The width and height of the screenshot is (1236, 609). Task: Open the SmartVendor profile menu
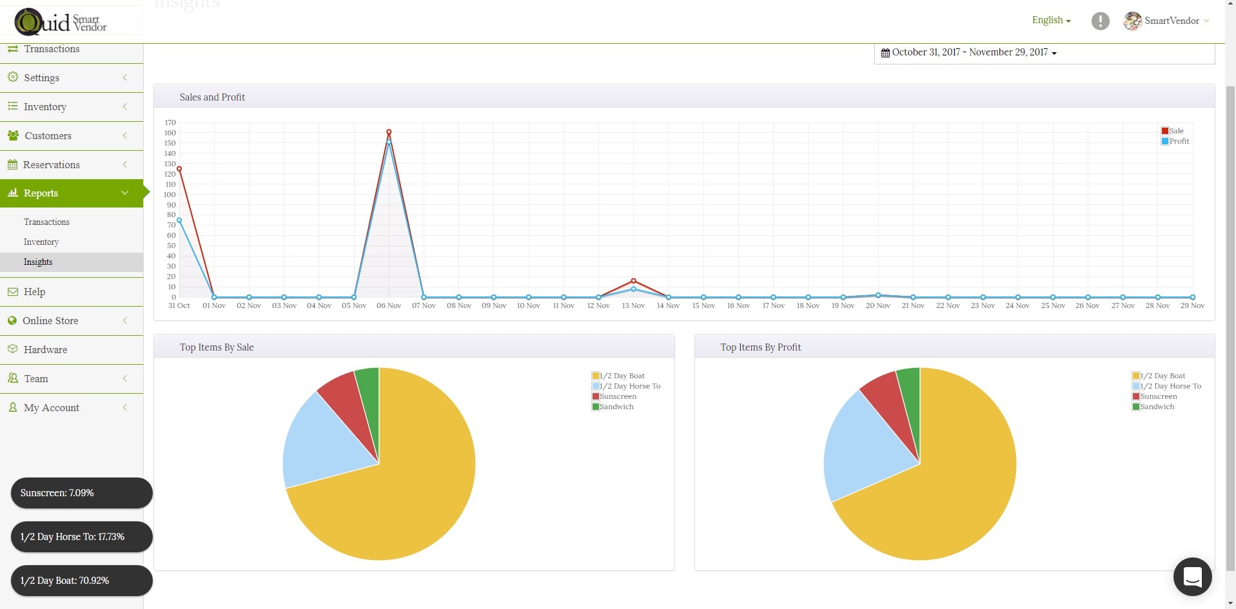pyautogui.click(x=1166, y=21)
